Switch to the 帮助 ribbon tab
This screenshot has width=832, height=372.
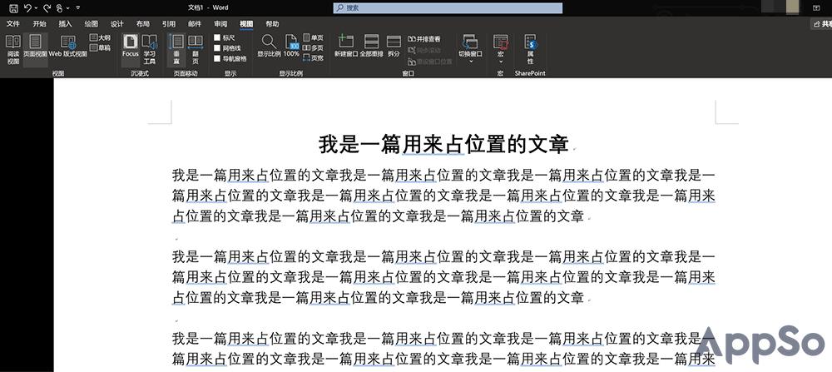point(272,24)
